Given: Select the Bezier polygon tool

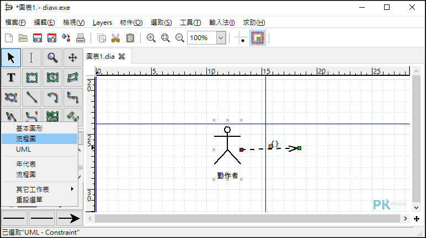Looking at the screenshot, I should pos(11,97).
